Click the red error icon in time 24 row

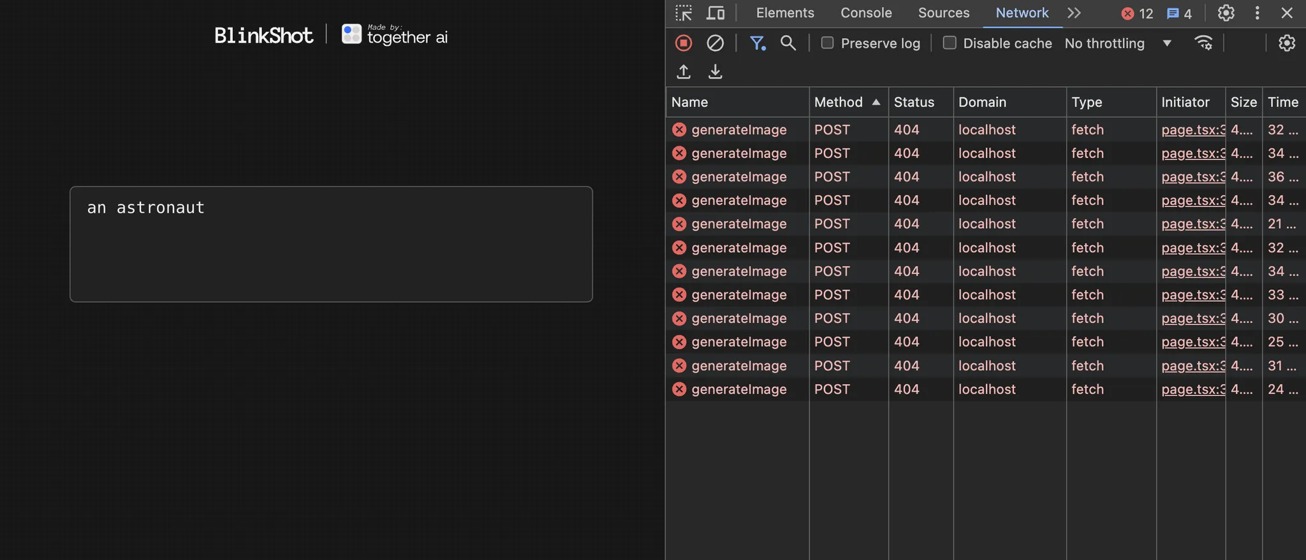point(679,389)
